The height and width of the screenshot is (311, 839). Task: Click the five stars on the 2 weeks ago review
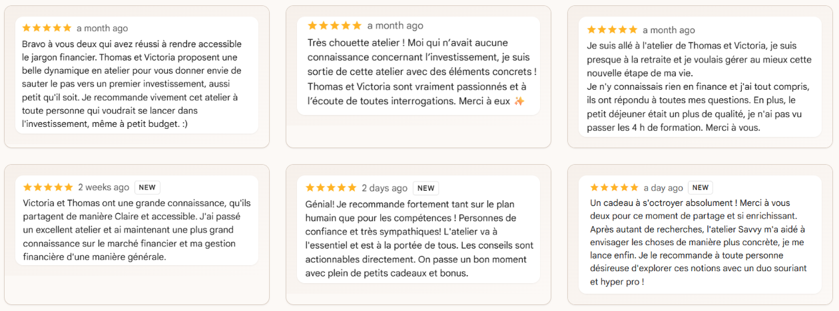pos(48,187)
